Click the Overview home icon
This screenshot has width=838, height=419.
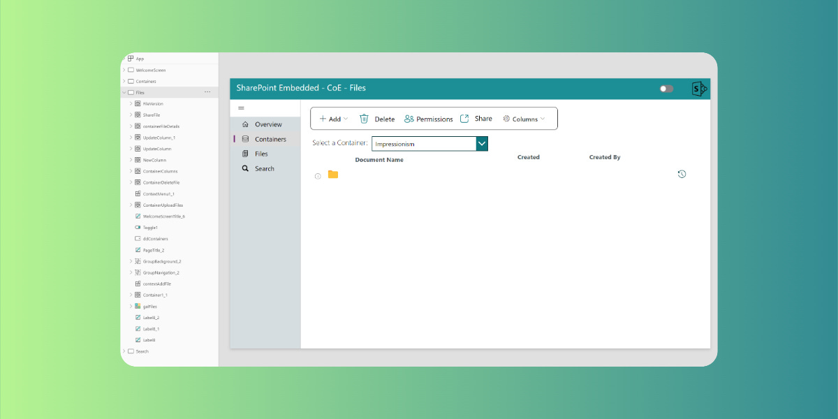click(245, 124)
